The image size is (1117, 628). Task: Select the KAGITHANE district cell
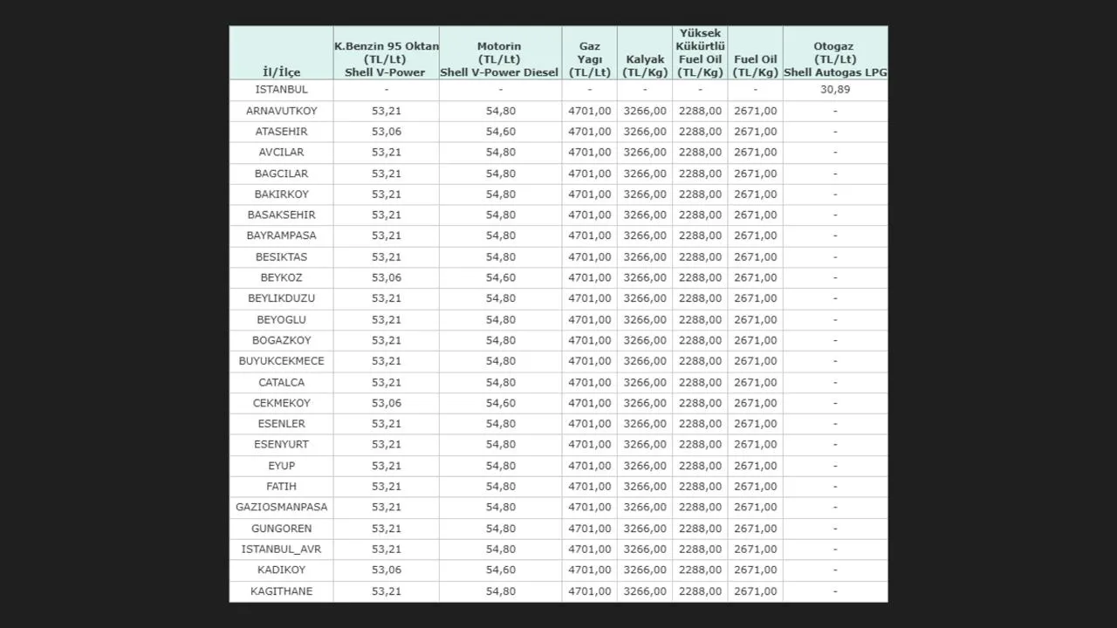[x=281, y=591]
